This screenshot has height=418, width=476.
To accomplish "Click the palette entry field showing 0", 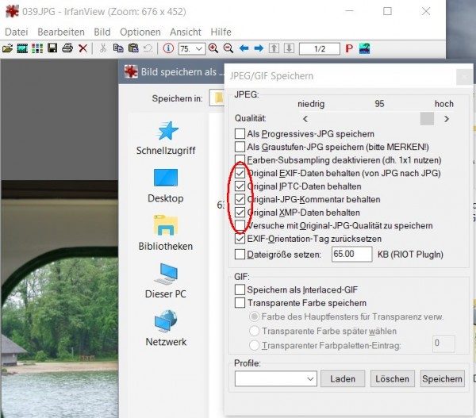I will [x=443, y=343].
